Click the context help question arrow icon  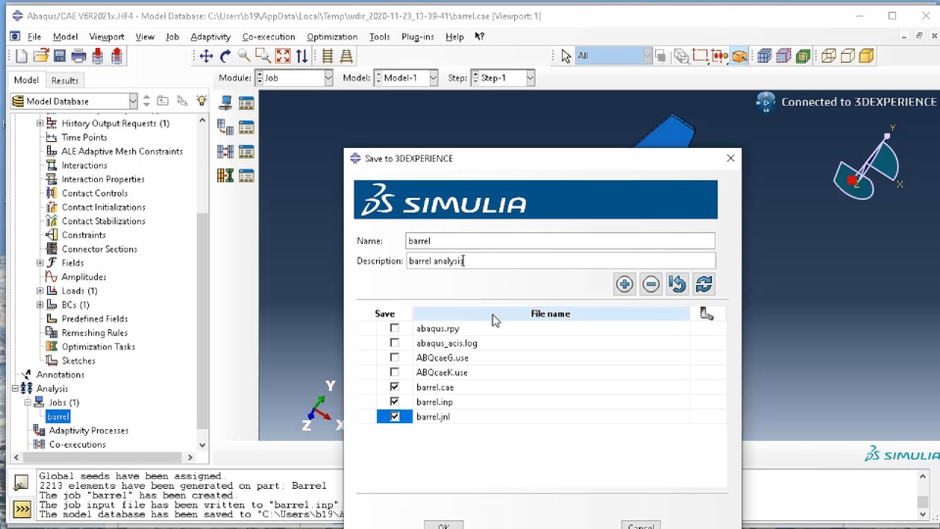pyautogui.click(x=479, y=36)
